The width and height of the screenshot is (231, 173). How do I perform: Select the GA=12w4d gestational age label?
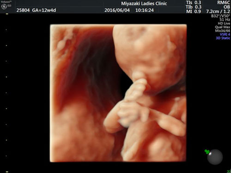click(44, 10)
